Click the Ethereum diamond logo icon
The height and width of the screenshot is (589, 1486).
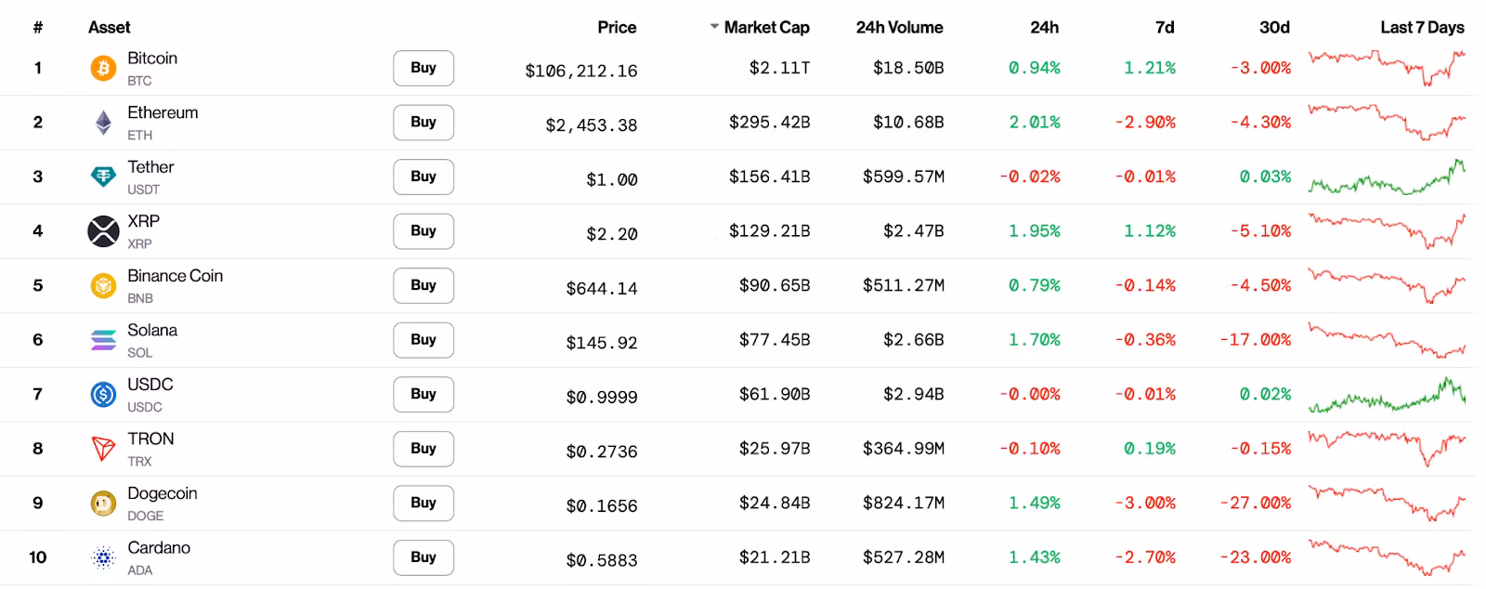(x=103, y=123)
